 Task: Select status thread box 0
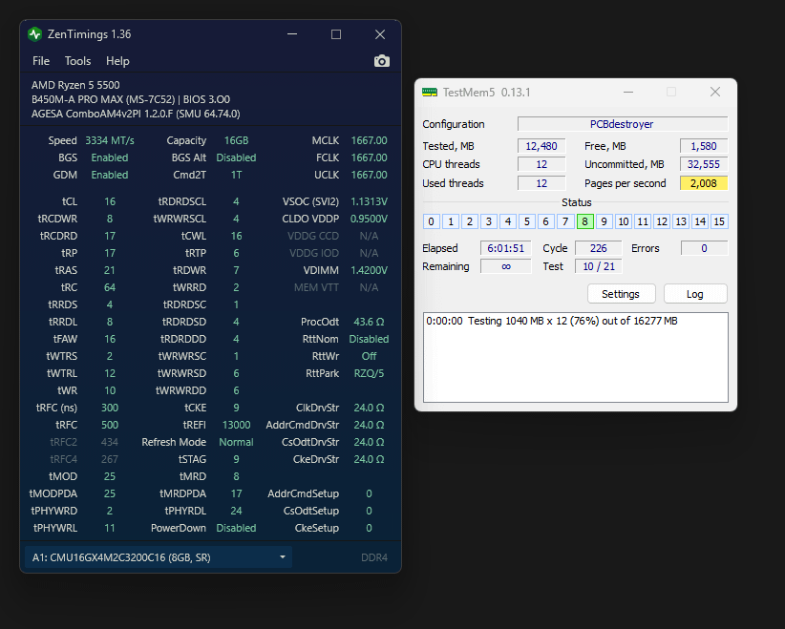[432, 221]
